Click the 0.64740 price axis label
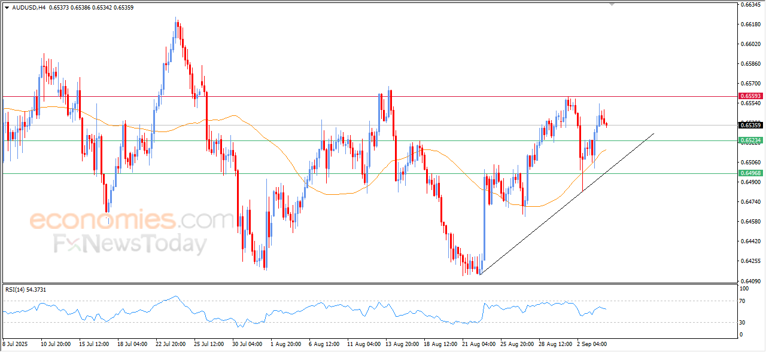 pos(750,202)
